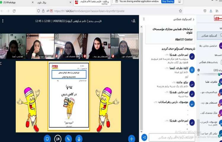Image resolution: width=222 pixels, height=142 pixels.
Task: Click the chat sender name نیکو، مائده
Action: coord(182,82)
